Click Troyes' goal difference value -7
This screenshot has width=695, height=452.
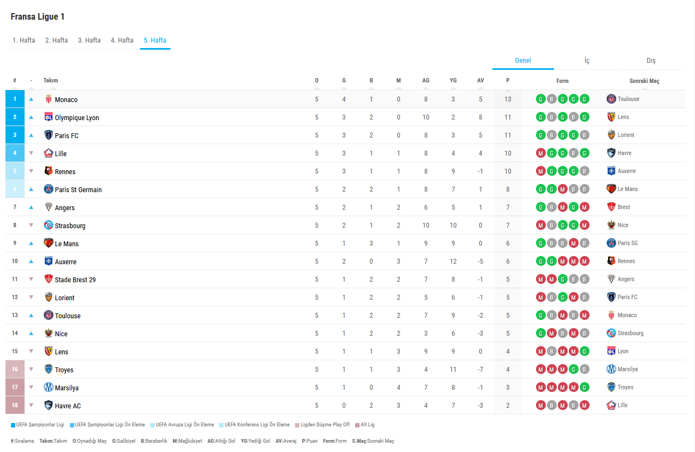pos(480,370)
